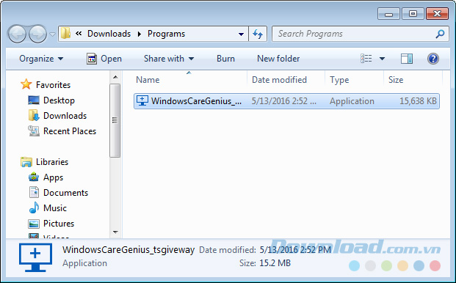Click the 15,638 KB size cell
This screenshot has width=456, height=283.
click(x=418, y=101)
